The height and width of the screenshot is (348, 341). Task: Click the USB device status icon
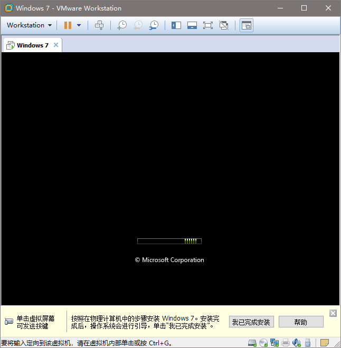308,343
